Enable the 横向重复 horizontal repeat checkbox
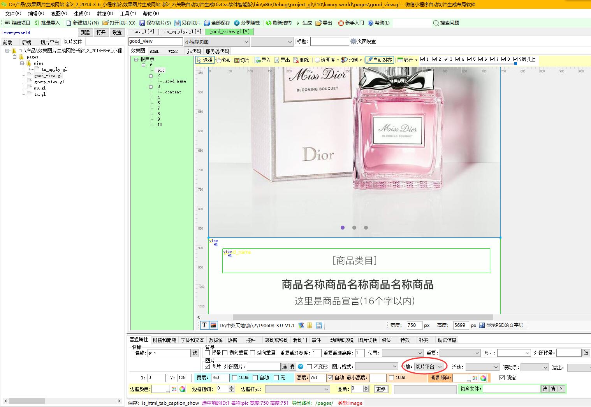The width and height of the screenshot is (591, 407). click(225, 353)
